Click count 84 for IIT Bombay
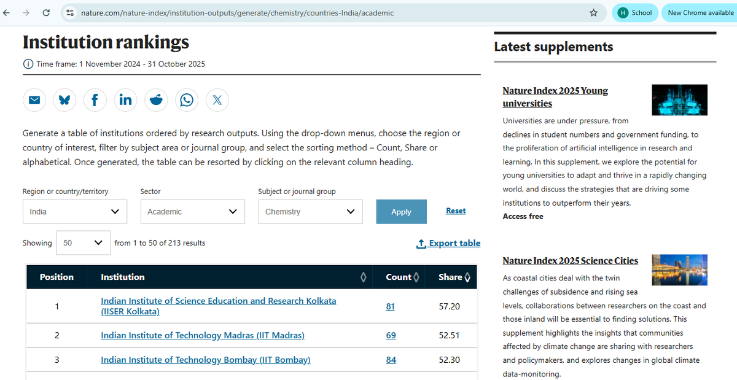Viewport: 737px width, 380px height. [391, 360]
